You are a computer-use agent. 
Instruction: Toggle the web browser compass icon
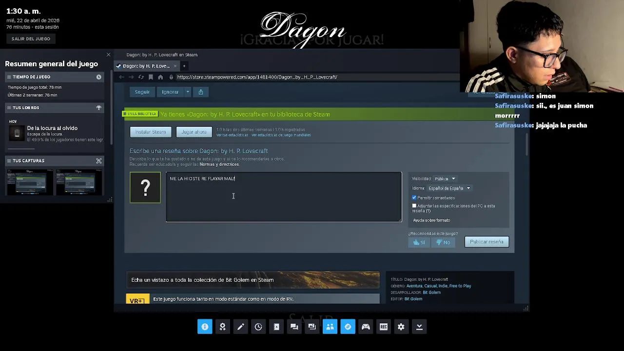[348, 327]
